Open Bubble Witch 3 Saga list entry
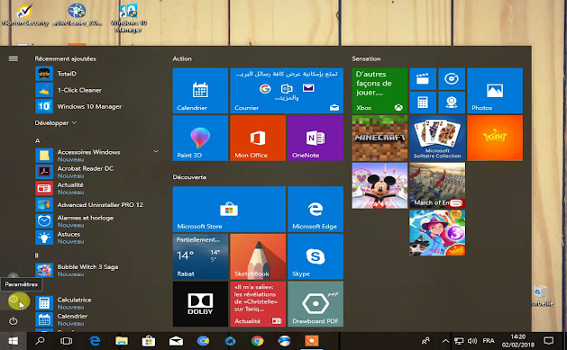Image resolution: width=567 pixels, height=350 pixels. coord(96,270)
